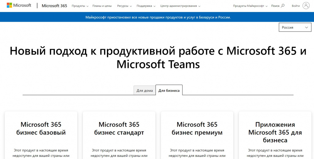Click unavailable notice under бизнес базовый
Image resolution: width=314 pixels, height=159 pixels.
click(x=41, y=153)
